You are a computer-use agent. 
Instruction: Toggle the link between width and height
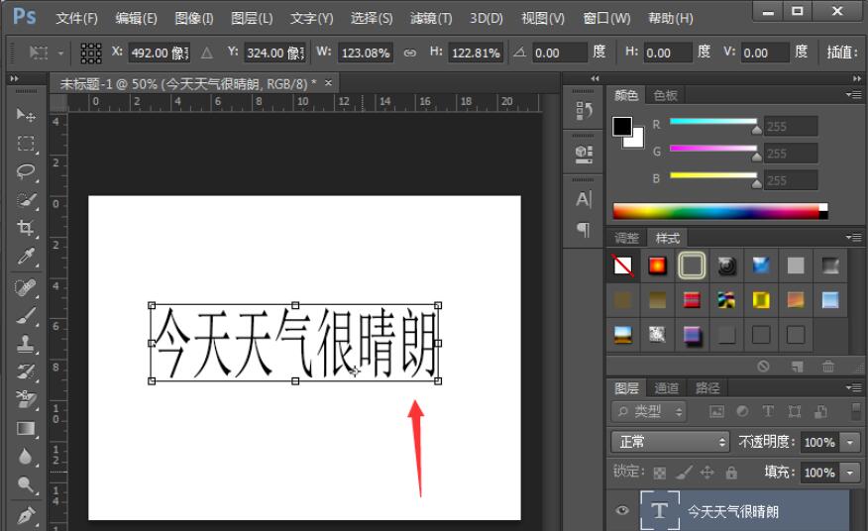pos(409,53)
